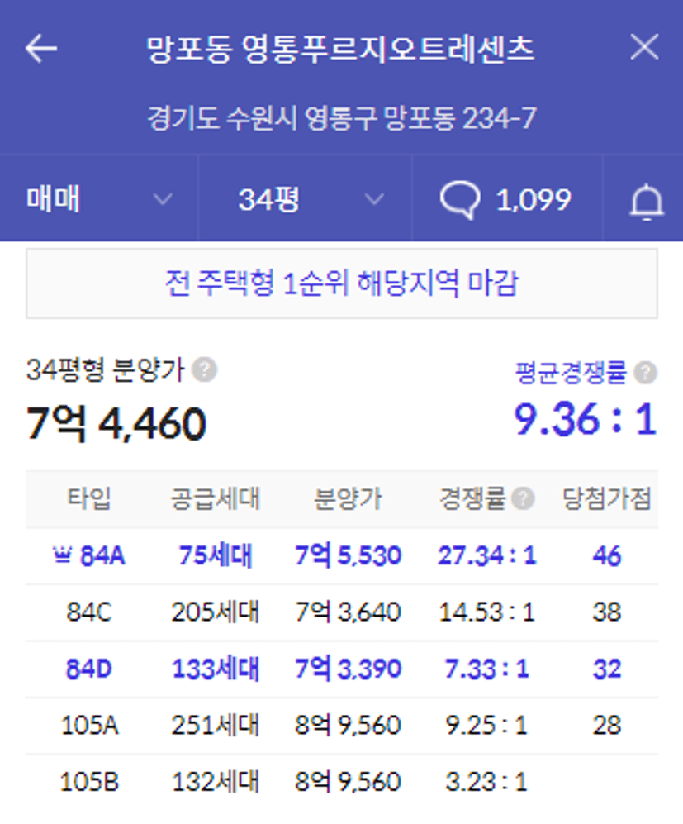Open help icon beside 경쟁률 column header

(x=523, y=498)
